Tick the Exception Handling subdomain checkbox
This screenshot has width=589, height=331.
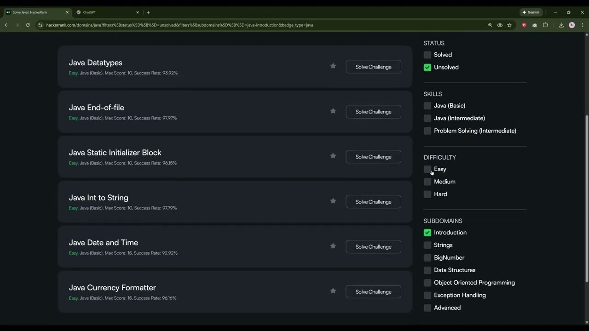[427, 295]
